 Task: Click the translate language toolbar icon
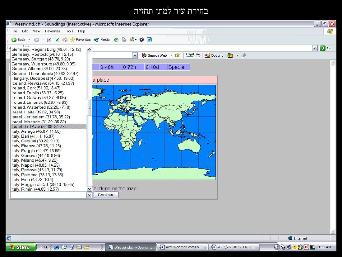[132, 40]
